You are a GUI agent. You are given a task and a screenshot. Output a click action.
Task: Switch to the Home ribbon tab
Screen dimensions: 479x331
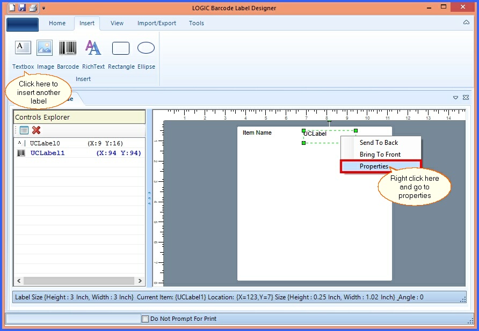tap(57, 23)
